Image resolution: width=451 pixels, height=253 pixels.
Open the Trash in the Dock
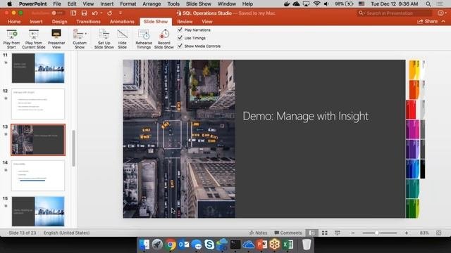click(x=307, y=245)
